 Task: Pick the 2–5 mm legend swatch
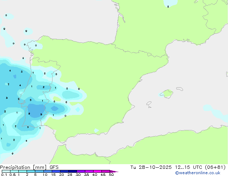[x=31, y=171]
